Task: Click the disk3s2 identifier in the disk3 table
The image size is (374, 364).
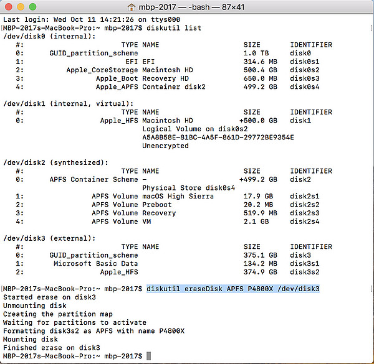Action: click(305, 272)
